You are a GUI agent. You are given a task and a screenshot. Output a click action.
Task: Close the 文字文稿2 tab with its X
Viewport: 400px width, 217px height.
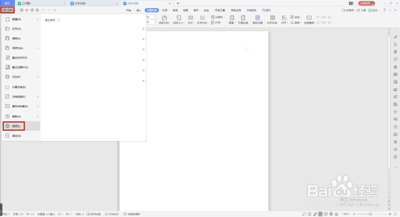pyautogui.click(x=170, y=3)
